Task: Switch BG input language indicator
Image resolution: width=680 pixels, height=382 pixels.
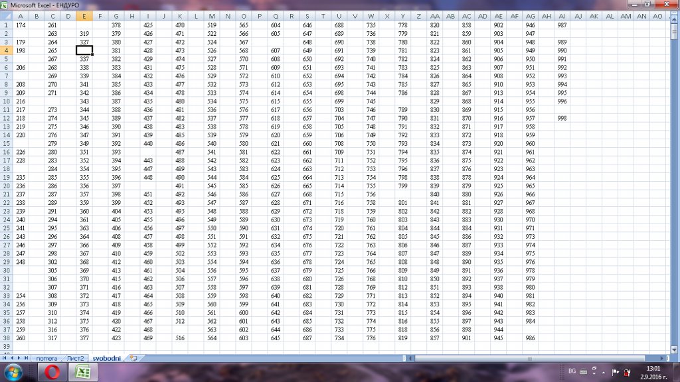Action: coord(572,371)
